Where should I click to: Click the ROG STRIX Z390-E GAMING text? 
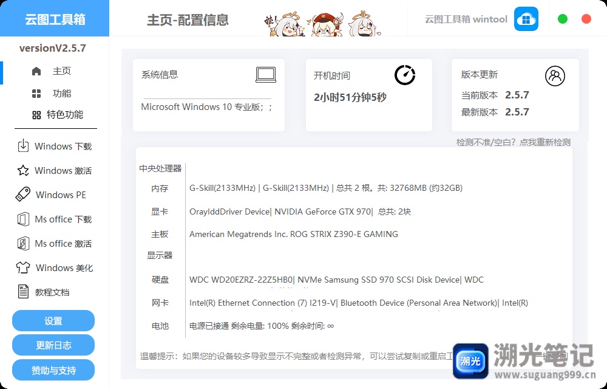344,234
